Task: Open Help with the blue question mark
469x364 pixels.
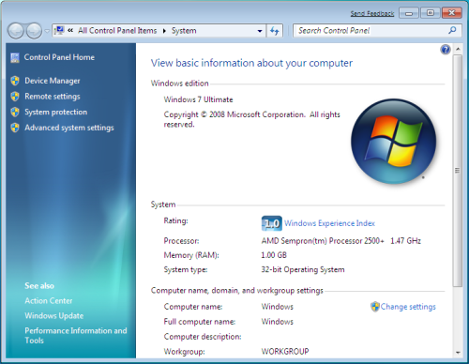Action: pos(446,50)
